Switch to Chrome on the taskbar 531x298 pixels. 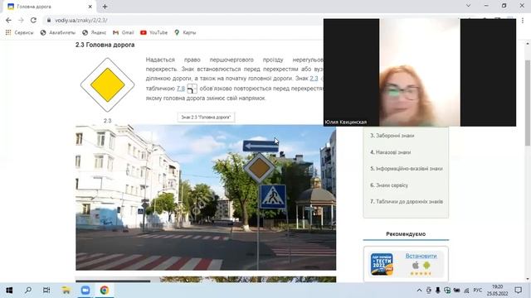click(105, 291)
